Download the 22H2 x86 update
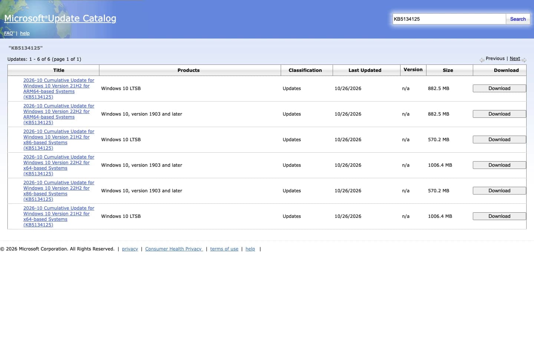 point(499,191)
